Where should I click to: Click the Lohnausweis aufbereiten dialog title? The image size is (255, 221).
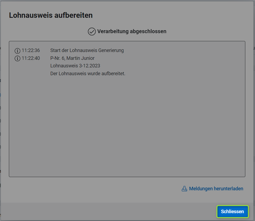click(51, 15)
